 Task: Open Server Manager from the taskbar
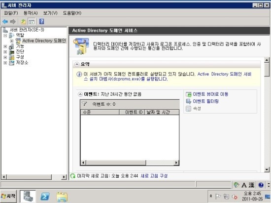point(28,196)
